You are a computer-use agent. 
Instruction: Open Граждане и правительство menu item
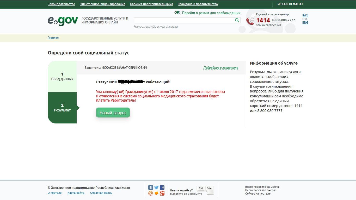tap(198, 4)
